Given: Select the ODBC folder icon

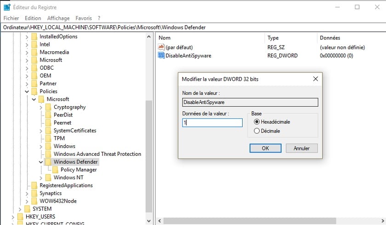Looking at the screenshot, I should click(x=34, y=68).
